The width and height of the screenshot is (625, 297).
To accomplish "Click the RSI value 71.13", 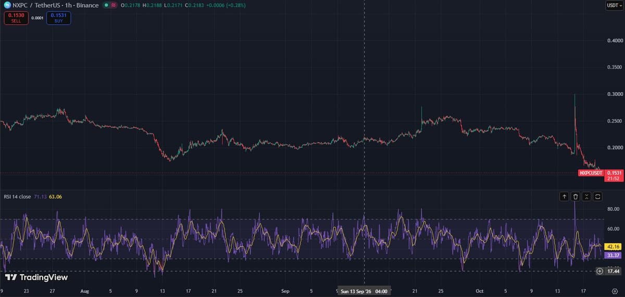I will [40, 197].
